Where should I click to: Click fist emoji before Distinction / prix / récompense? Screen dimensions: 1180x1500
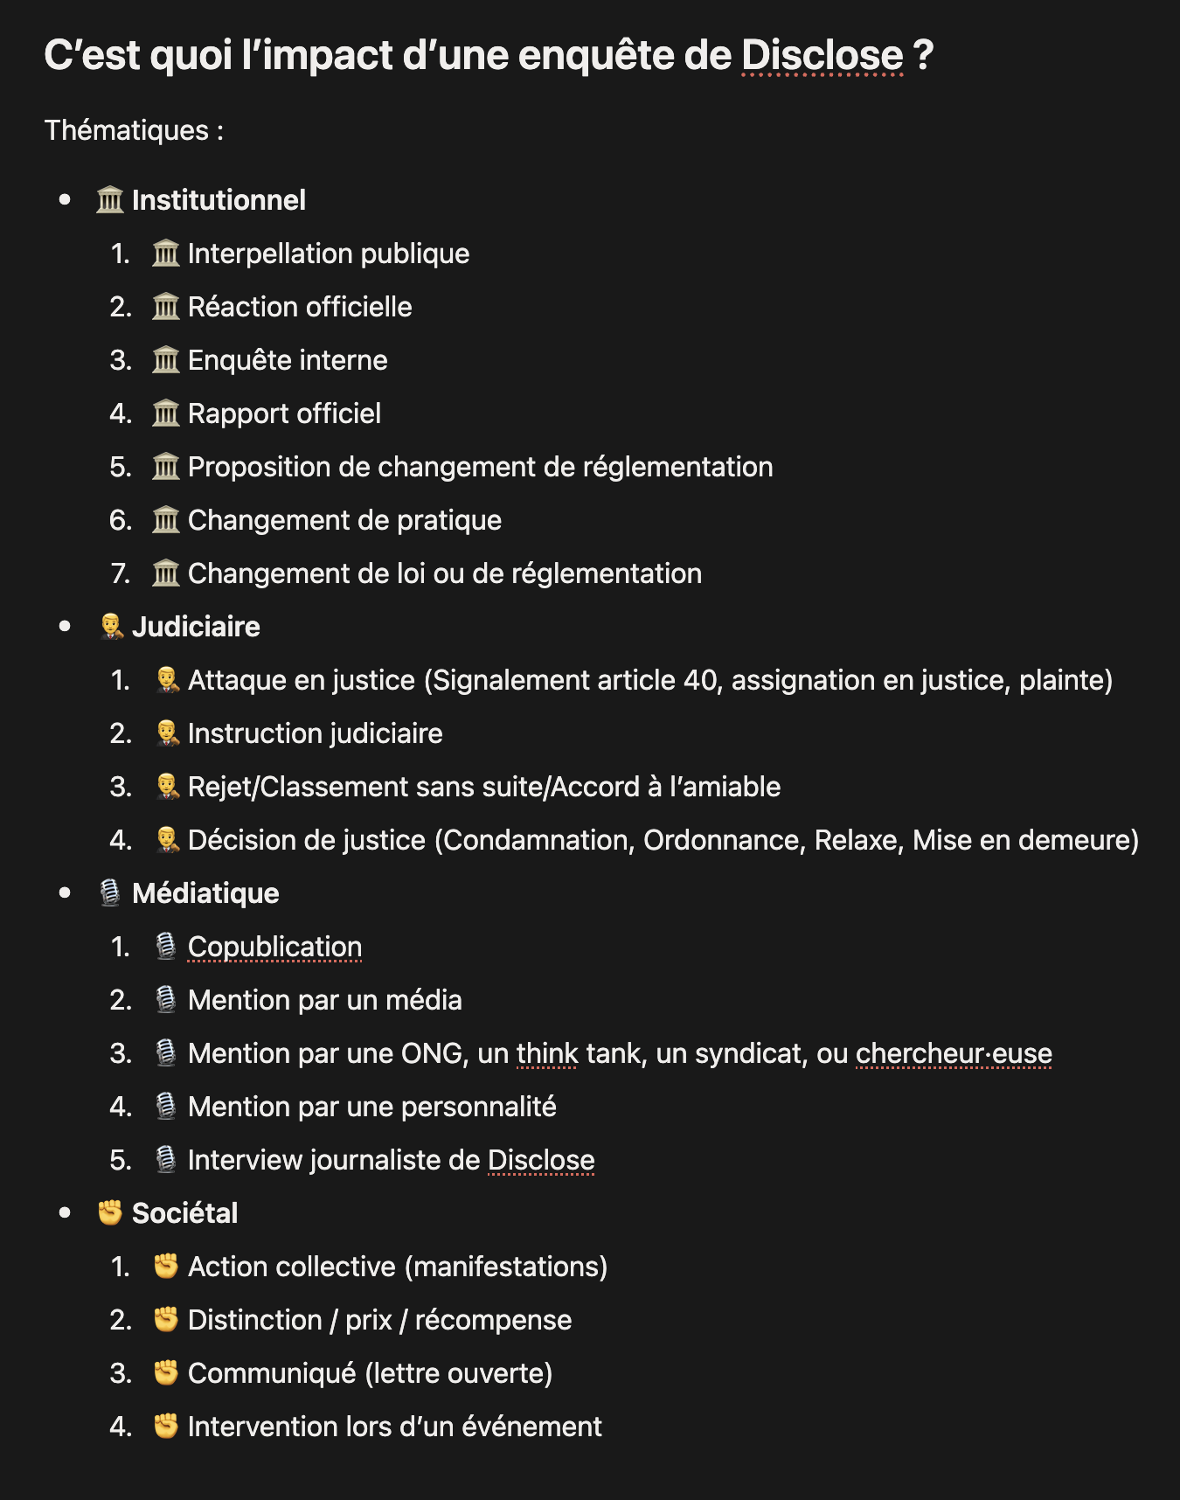(166, 1319)
